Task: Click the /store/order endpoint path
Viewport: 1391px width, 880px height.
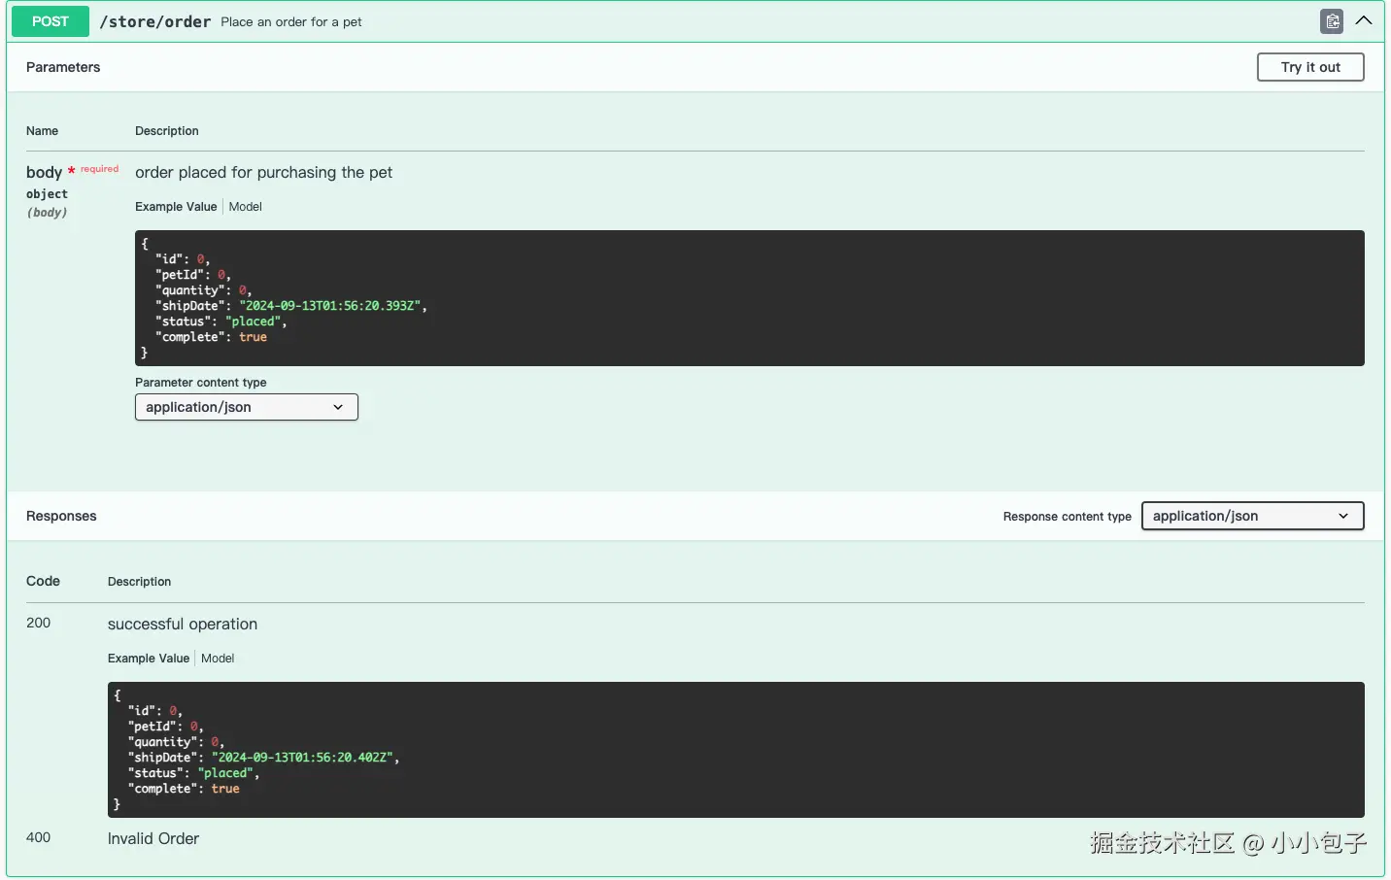Action: [155, 21]
